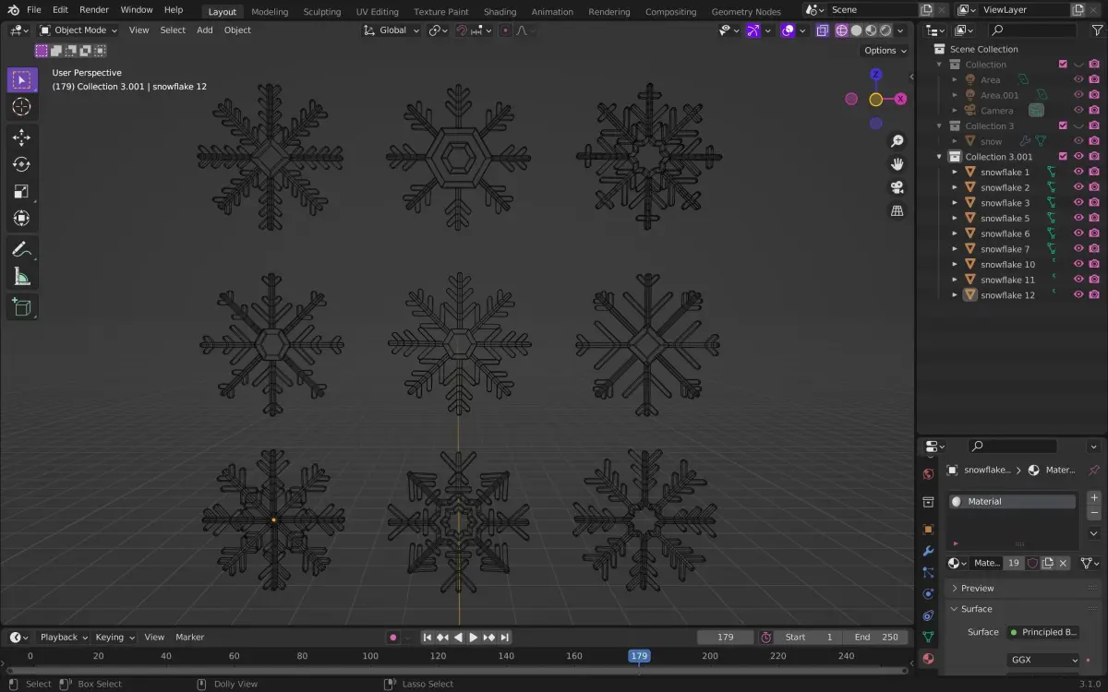Open the Particles properties tab
Screen dimensions: 1108x692
pyautogui.click(x=928, y=572)
